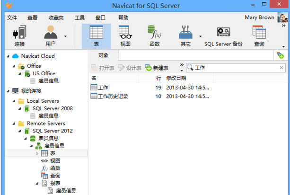Open the dropdown arrow next to 其它
This screenshot has width=290, height=195.
200,36
